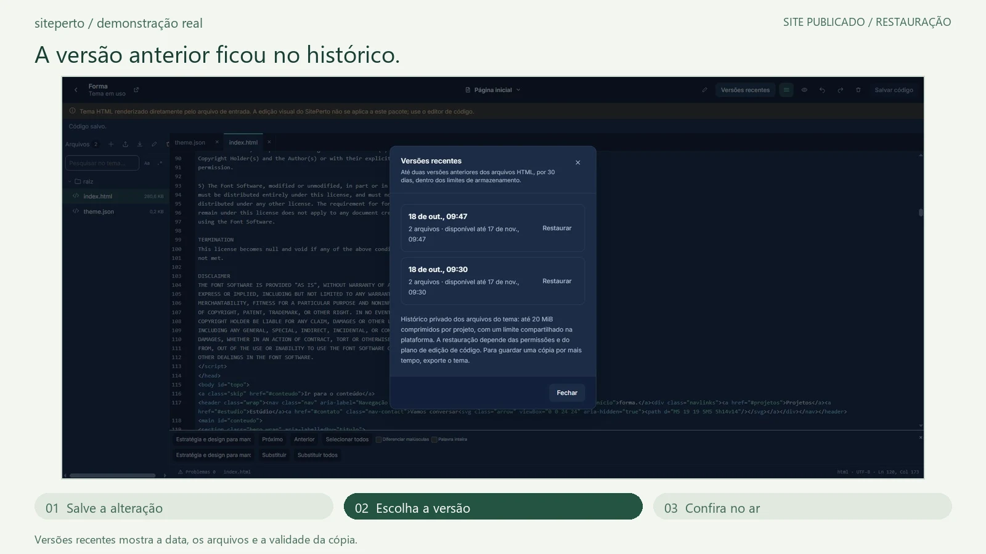986x554 pixels.
Task: Enable Diferenciar maiúsculas checkbox
Action: tap(378, 440)
